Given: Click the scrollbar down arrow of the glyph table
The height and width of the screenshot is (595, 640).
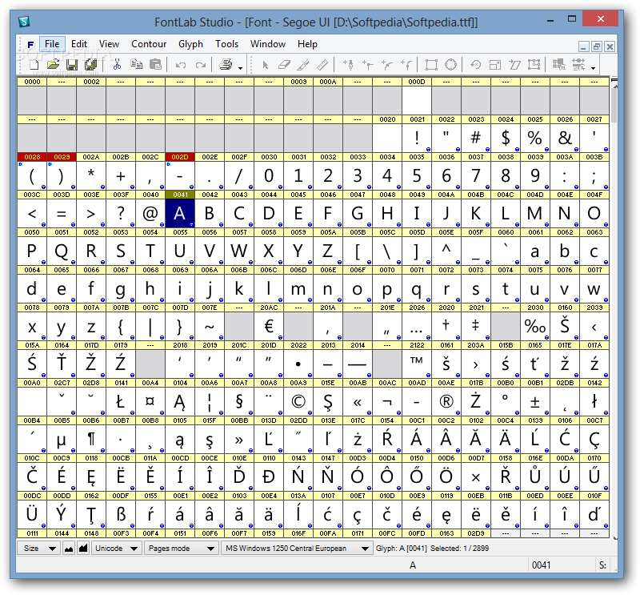Looking at the screenshot, I should tap(614, 538).
